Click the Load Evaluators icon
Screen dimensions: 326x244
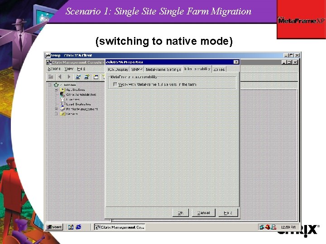[62, 104]
